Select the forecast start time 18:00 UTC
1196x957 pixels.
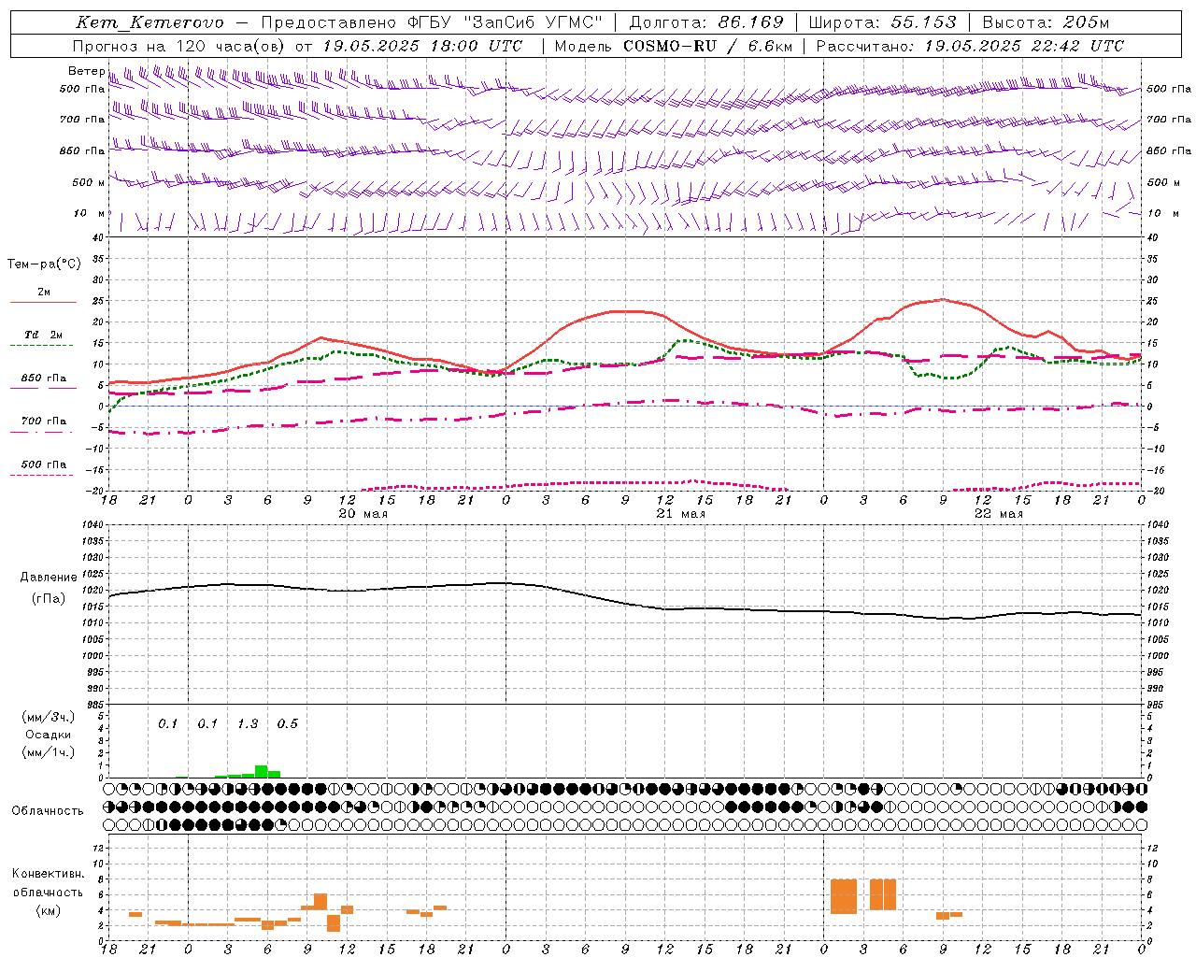coord(478,46)
